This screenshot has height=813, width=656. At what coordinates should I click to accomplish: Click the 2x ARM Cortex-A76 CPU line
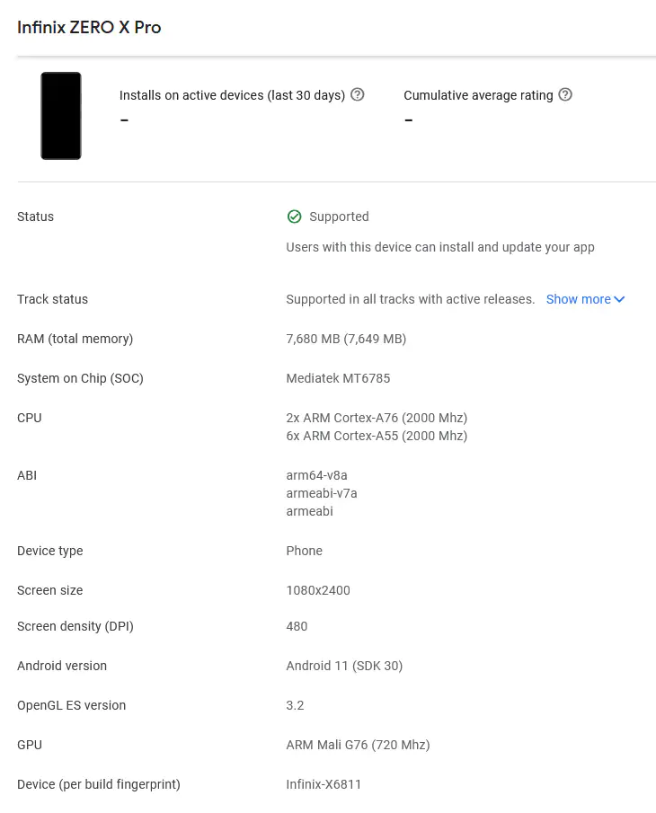(x=377, y=418)
